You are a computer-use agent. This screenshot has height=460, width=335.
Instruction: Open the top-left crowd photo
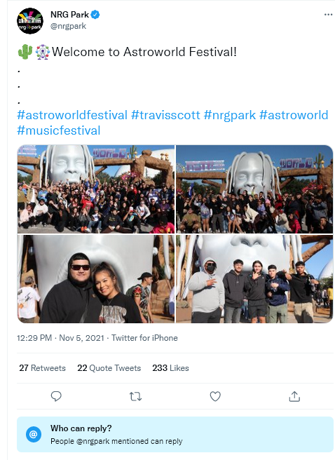(96, 189)
